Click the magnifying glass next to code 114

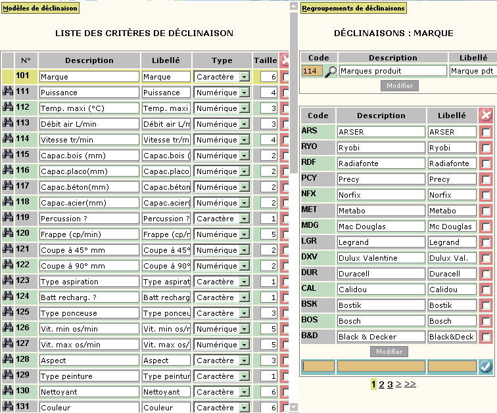[331, 72]
